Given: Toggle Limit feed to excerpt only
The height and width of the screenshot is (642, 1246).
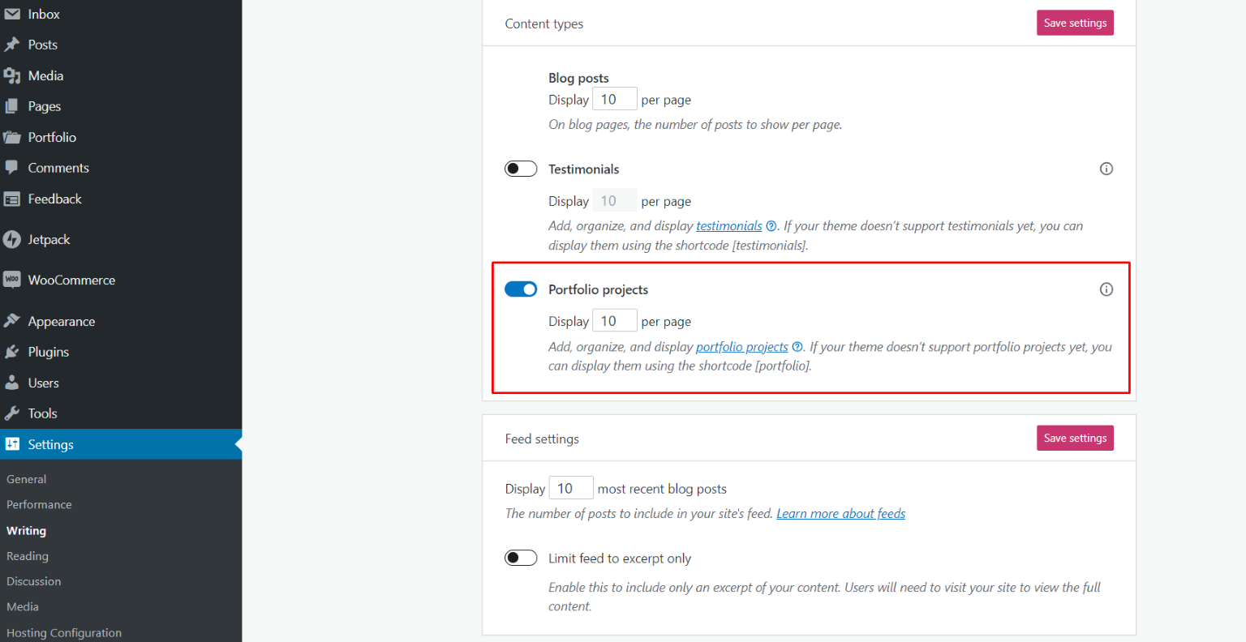Looking at the screenshot, I should [521, 558].
